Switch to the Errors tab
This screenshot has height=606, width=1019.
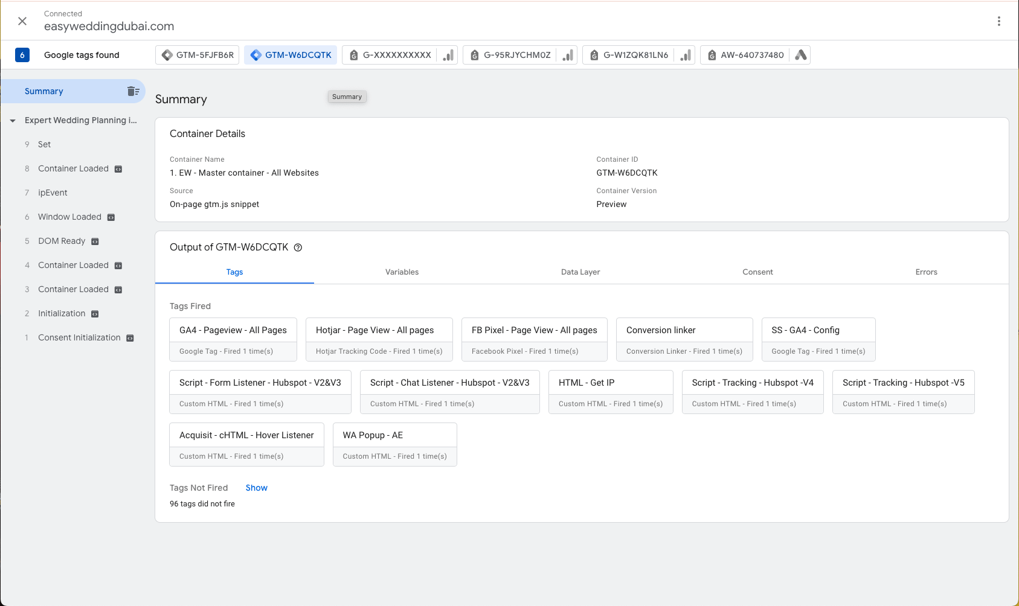coord(926,272)
